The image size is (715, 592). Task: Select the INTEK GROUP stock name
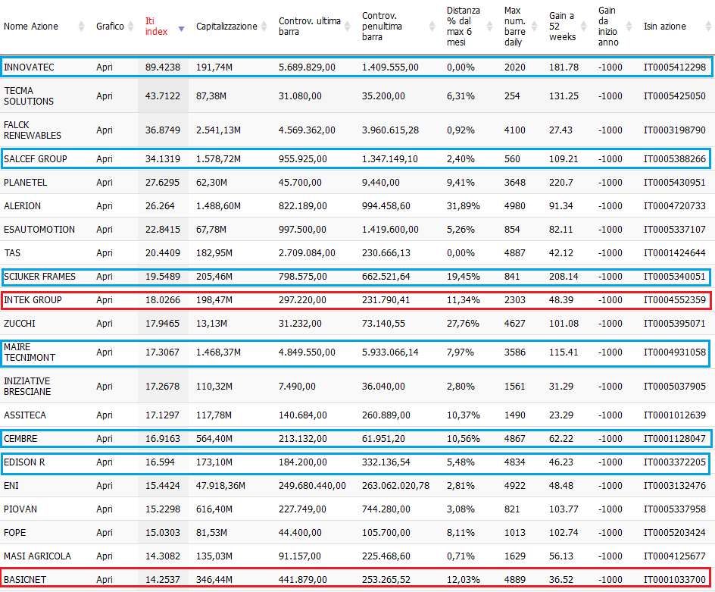click(33, 300)
